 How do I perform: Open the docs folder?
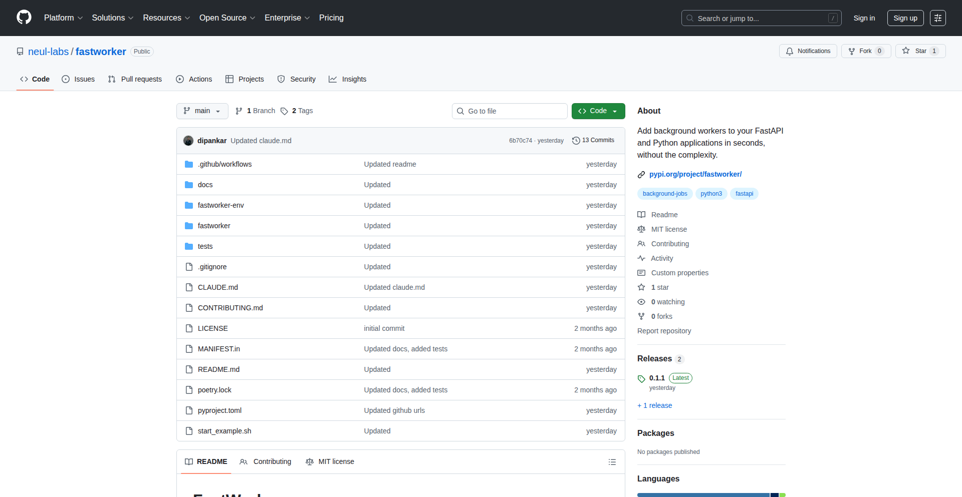coord(205,184)
